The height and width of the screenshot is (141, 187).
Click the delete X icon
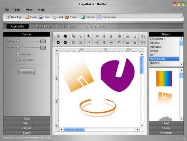coord(81,42)
